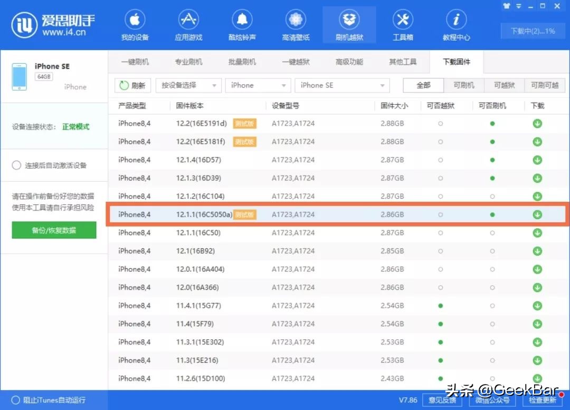Click the green 备份/恢复数据 button
Screen dimensions: 570x410
tap(54, 230)
